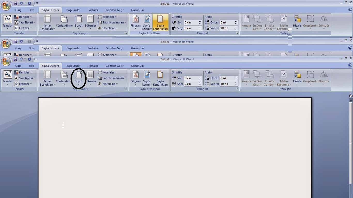Screen dimensions: 353x198
Task: Open Sayfa Rengi page color in the ribbon above the document
Action: click(147, 78)
